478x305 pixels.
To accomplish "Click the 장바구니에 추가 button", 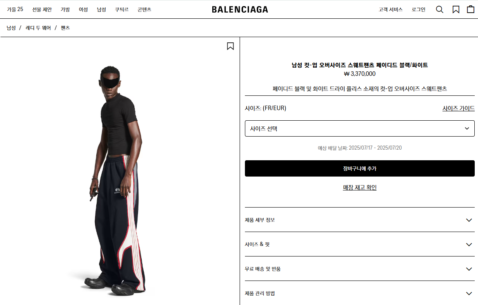I will [360, 168].
